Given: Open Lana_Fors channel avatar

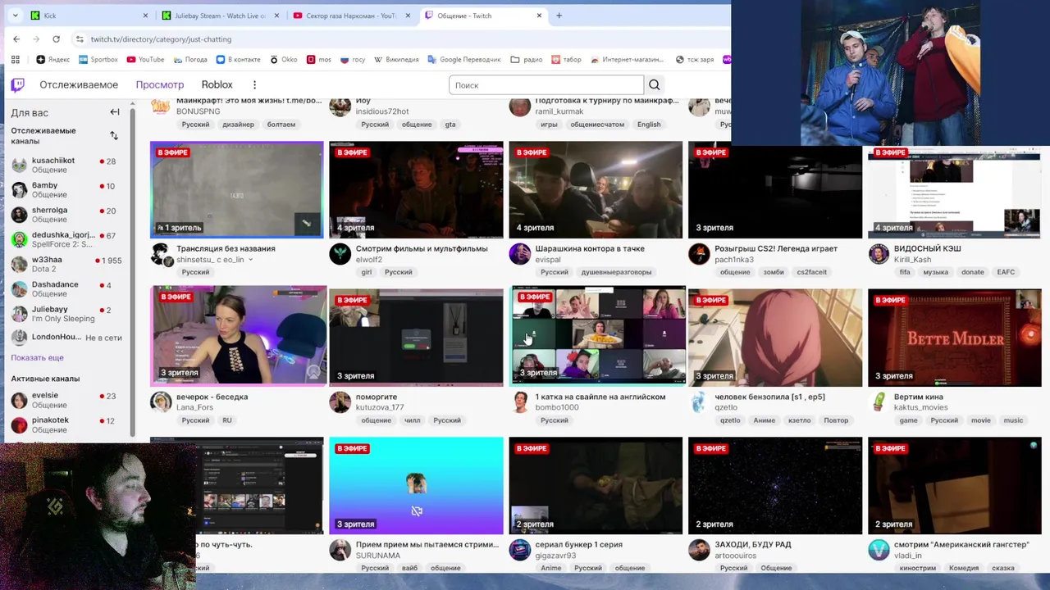Looking at the screenshot, I should click(x=161, y=402).
